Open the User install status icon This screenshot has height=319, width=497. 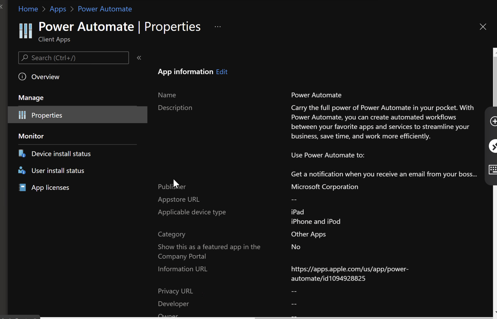(x=22, y=170)
